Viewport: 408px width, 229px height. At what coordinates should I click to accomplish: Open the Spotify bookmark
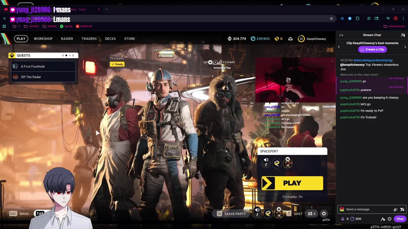(66, 26)
